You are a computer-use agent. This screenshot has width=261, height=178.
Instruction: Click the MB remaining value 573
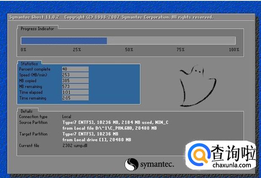point(75,86)
